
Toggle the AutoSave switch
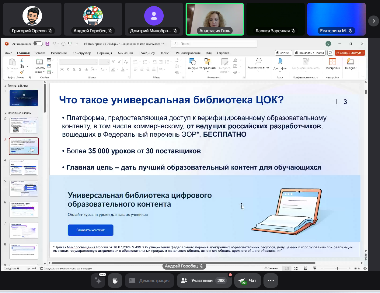point(37,44)
